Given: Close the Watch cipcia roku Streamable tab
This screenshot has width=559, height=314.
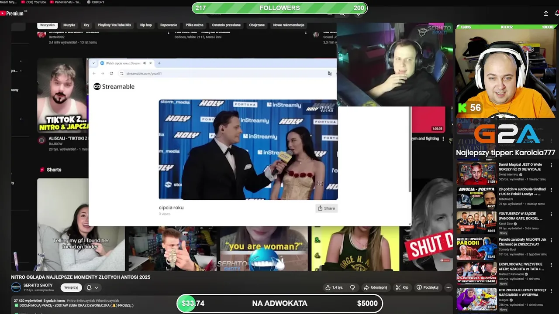Looking at the screenshot, I should tap(151, 63).
